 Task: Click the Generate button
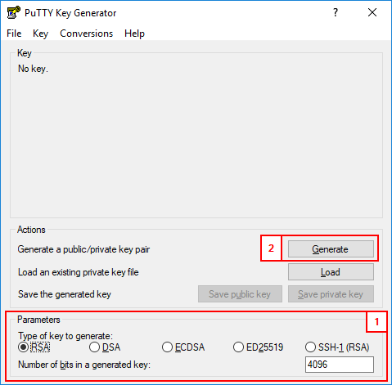tap(331, 249)
